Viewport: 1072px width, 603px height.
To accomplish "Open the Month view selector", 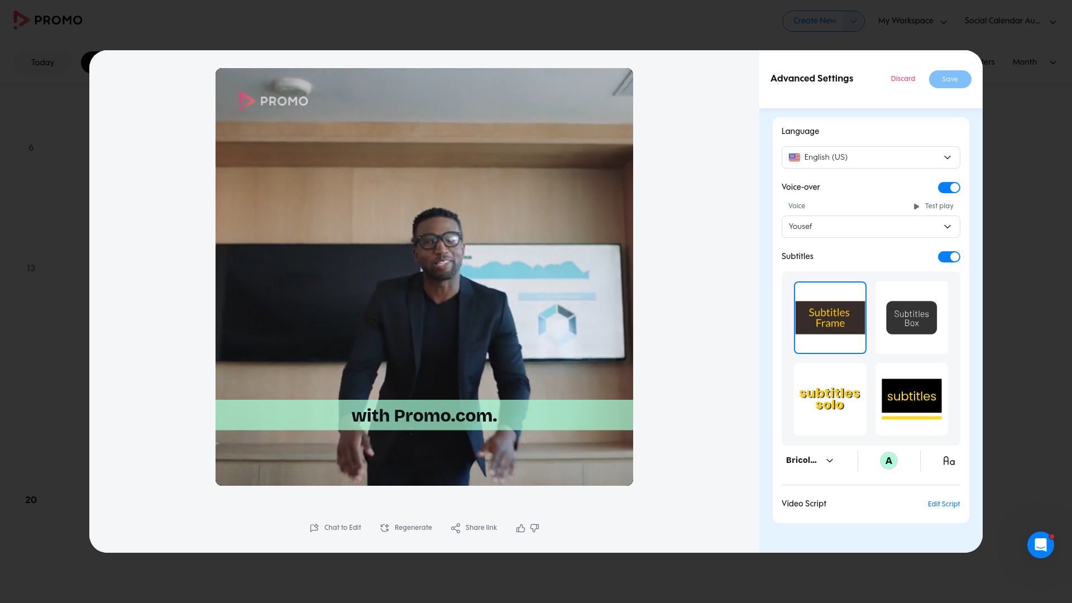I will coord(1034,62).
